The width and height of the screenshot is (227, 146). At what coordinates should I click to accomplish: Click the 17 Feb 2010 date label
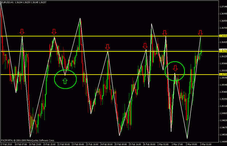(7, 144)
